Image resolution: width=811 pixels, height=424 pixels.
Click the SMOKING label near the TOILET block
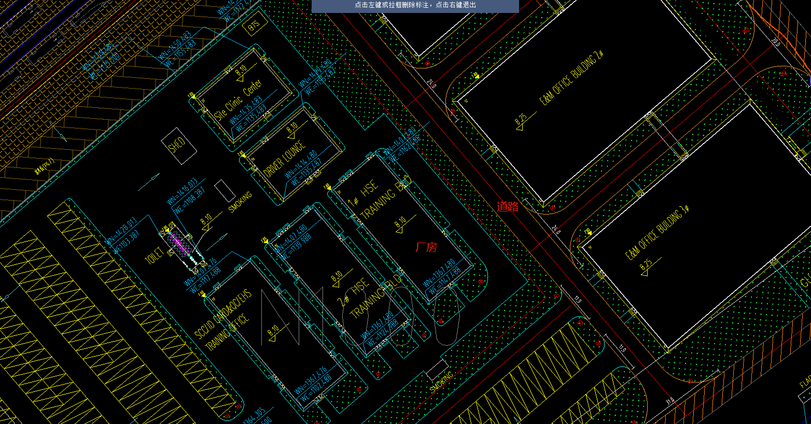(241, 202)
